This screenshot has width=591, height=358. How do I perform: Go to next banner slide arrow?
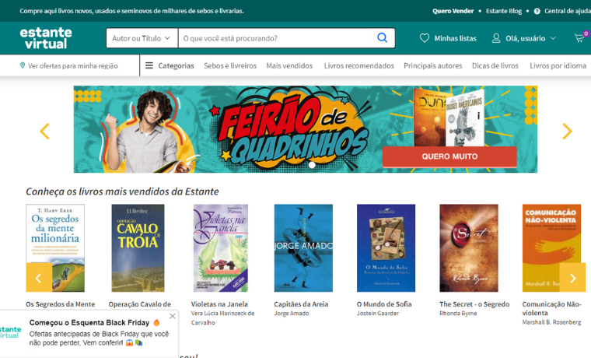567,132
